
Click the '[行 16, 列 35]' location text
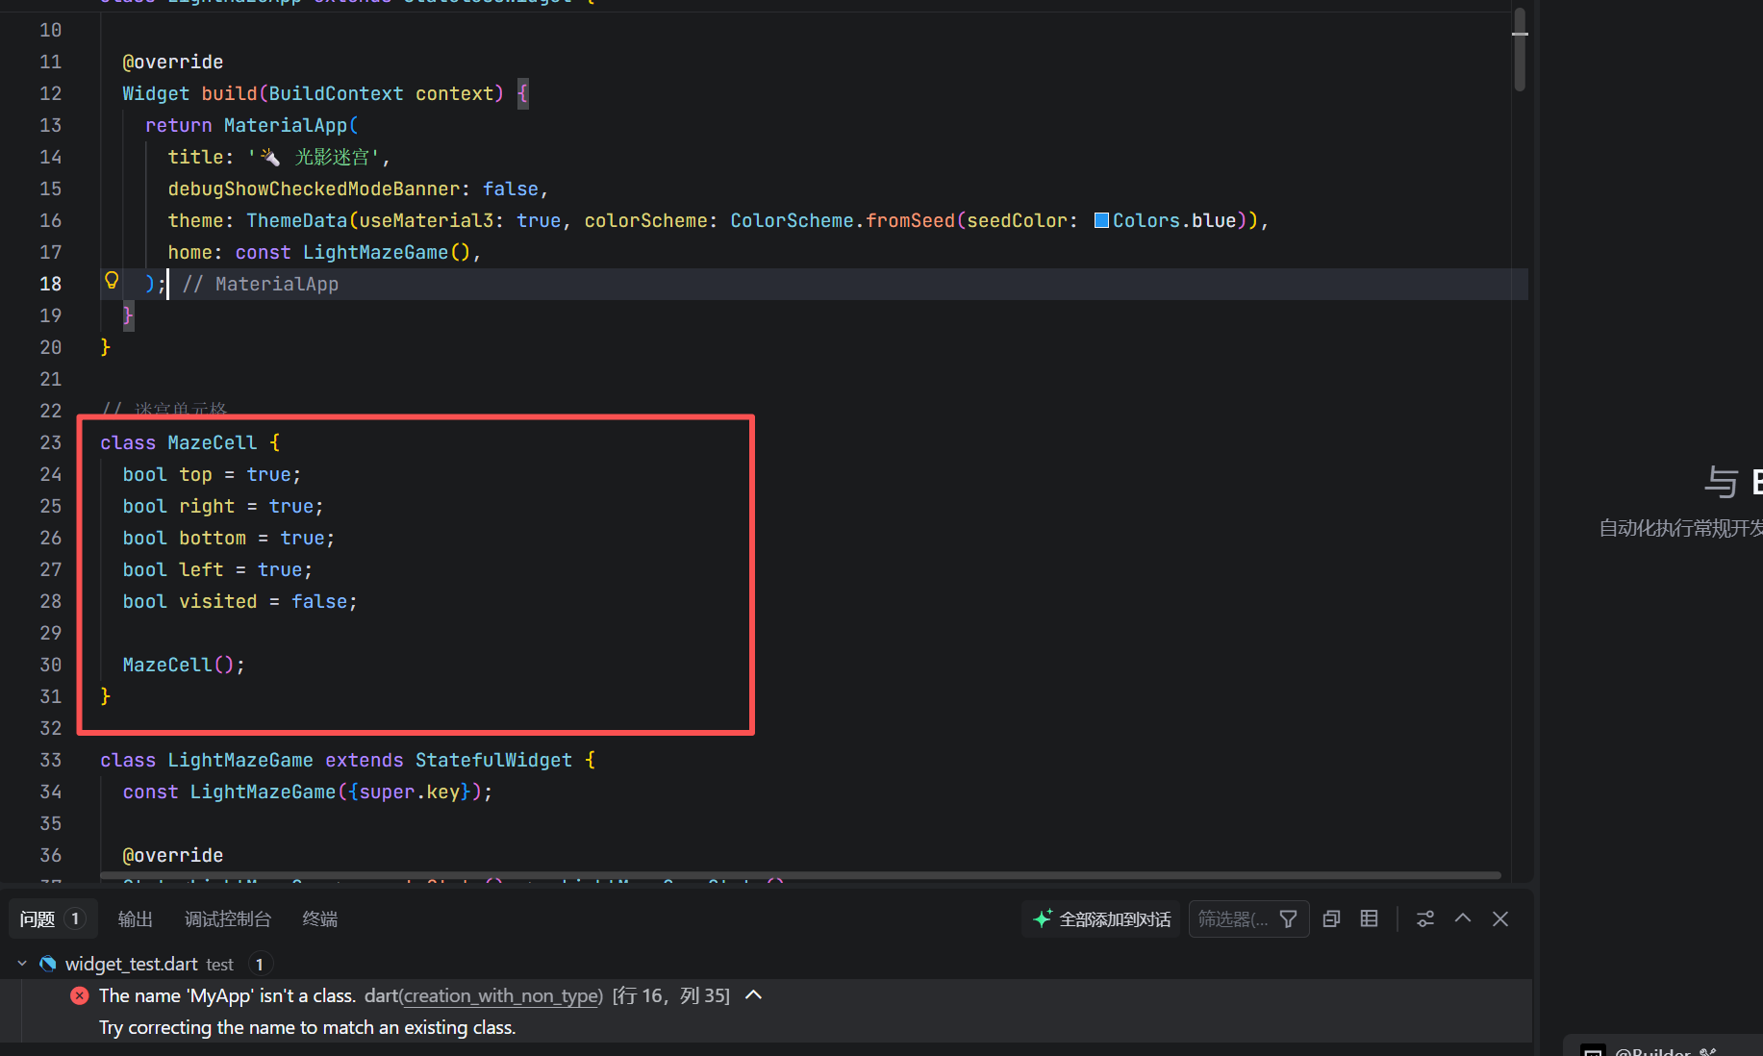[671, 996]
